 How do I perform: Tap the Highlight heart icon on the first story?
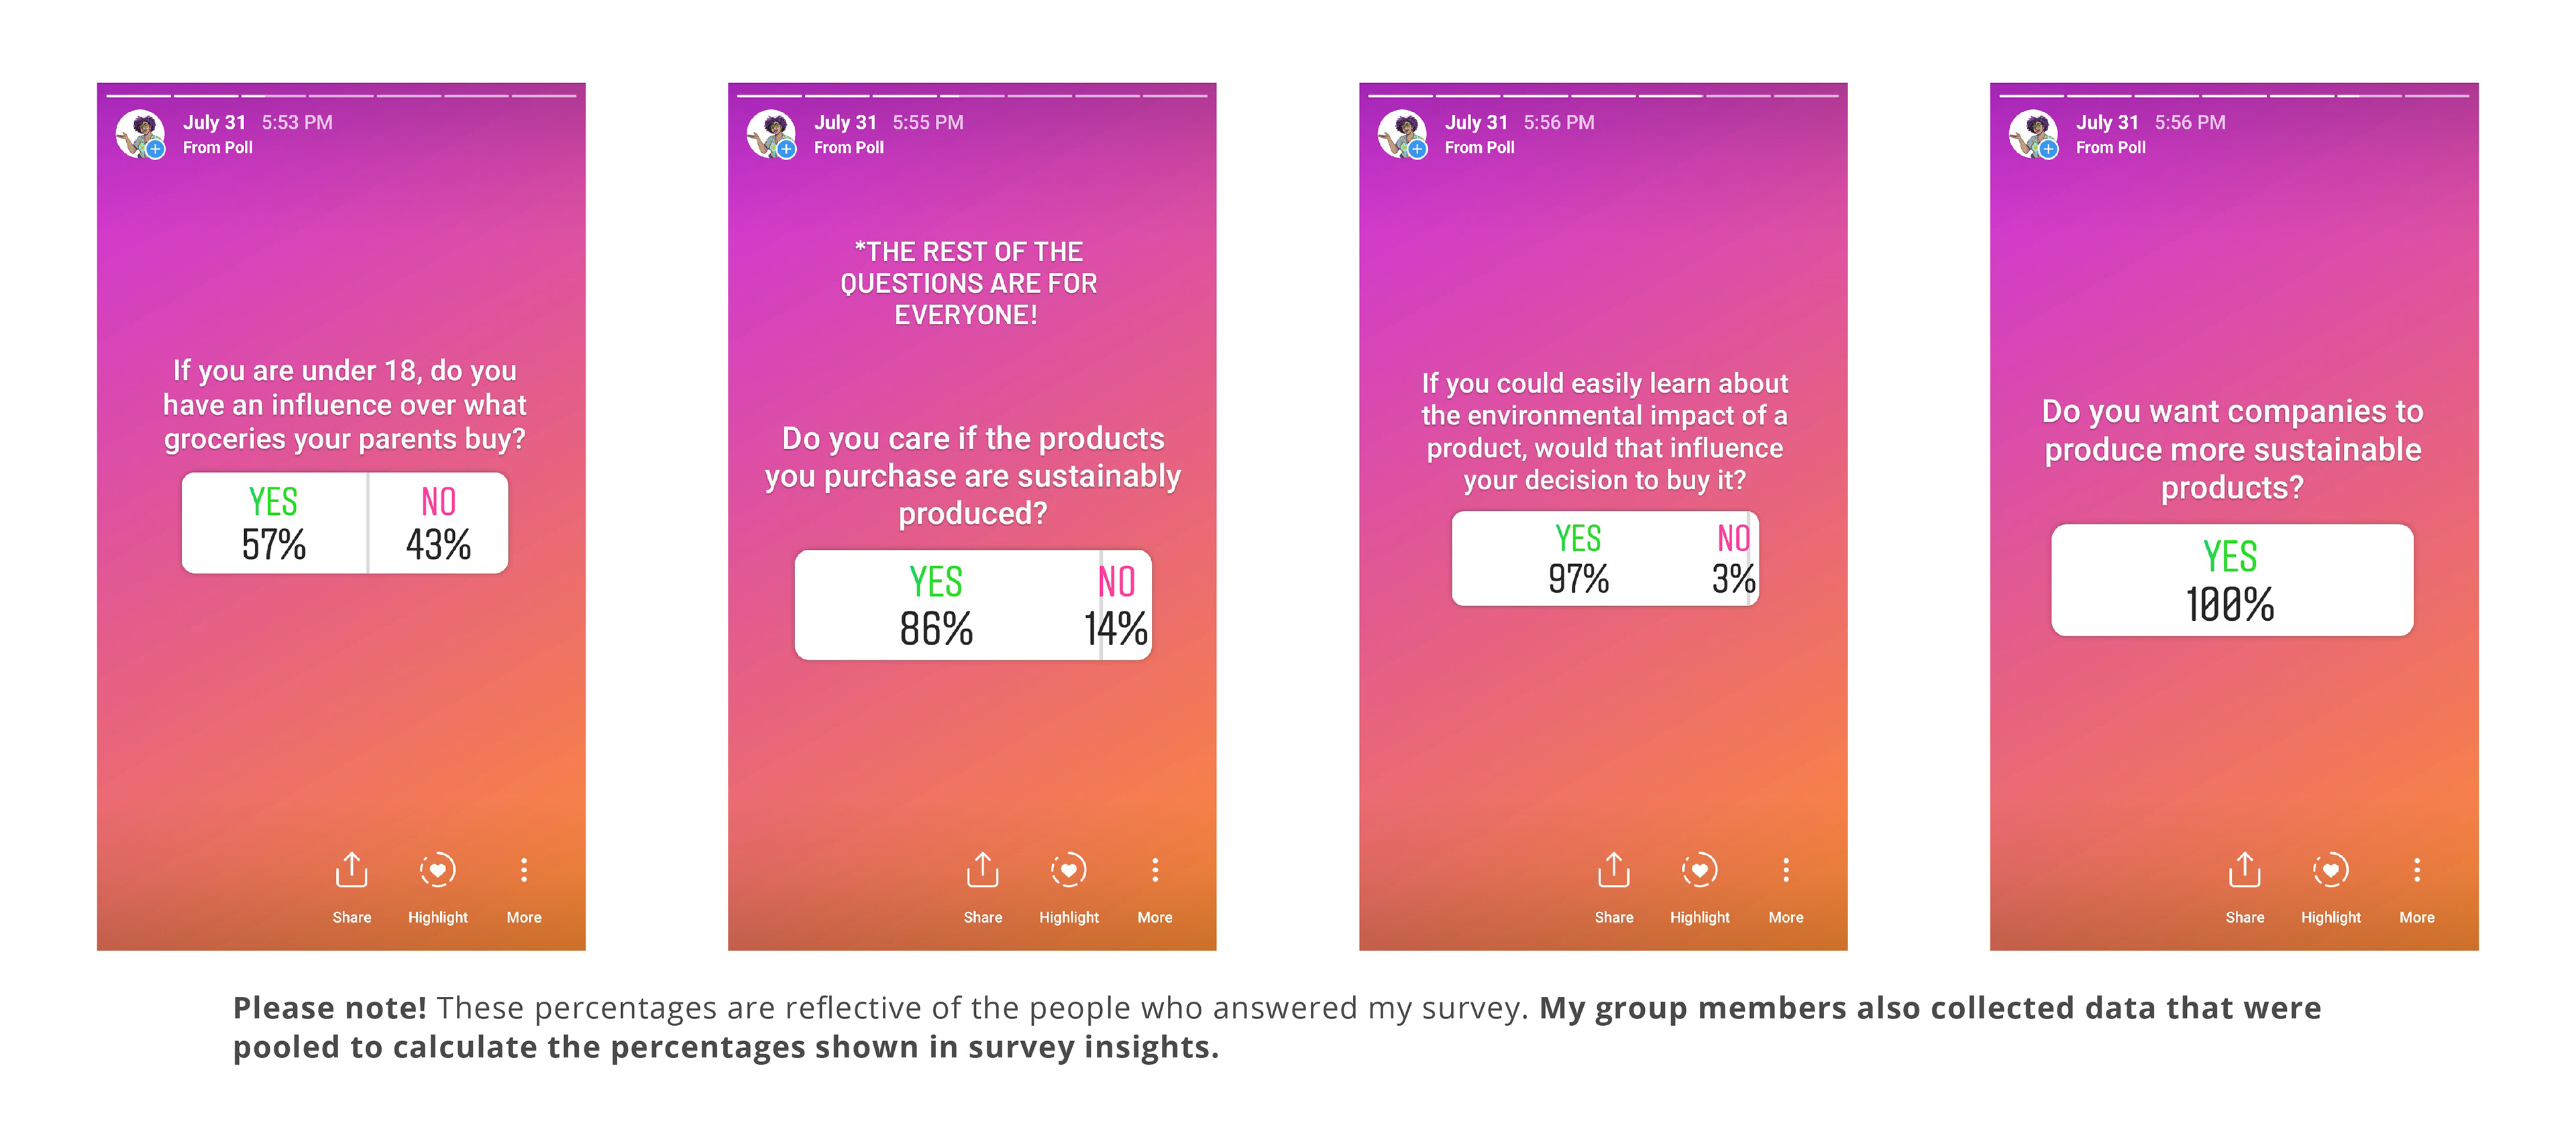437,870
